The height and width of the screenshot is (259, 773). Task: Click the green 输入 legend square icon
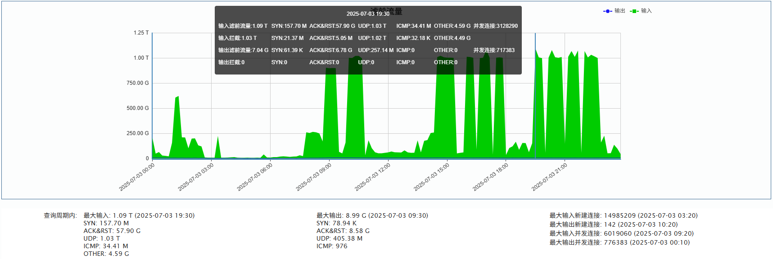634,11
